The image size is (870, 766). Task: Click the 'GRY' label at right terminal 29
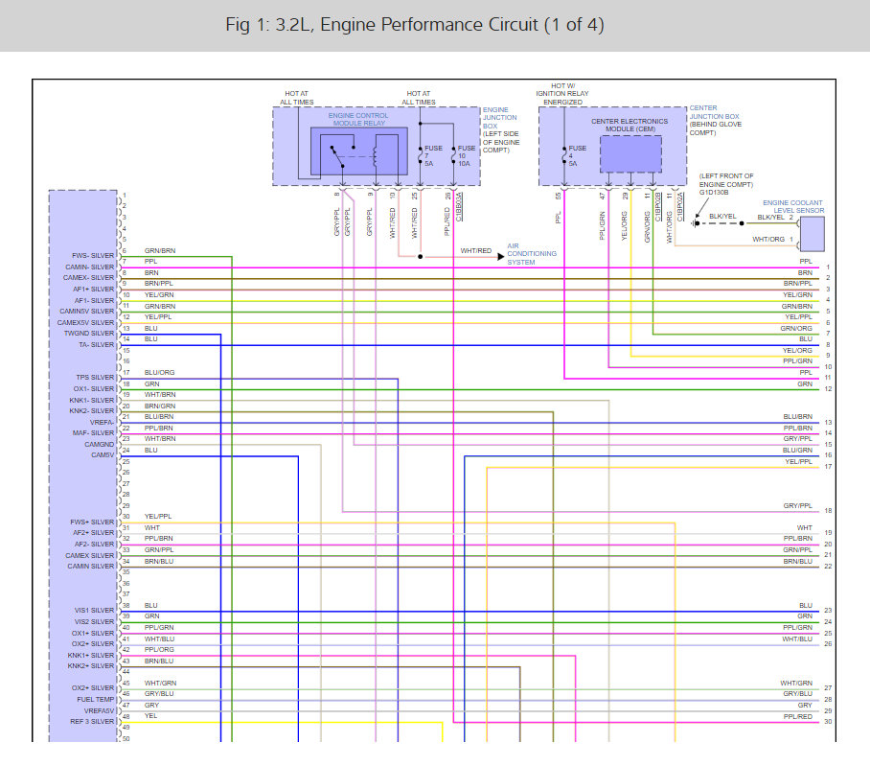[x=805, y=706]
